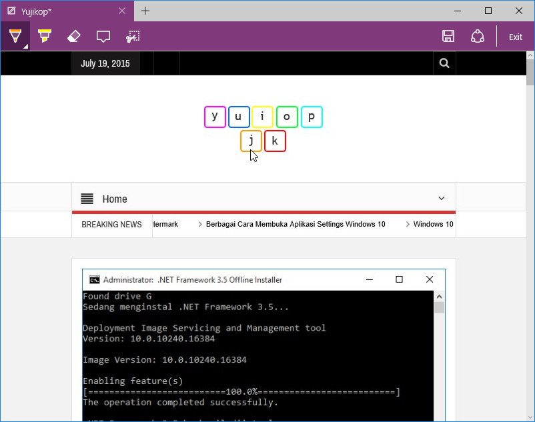Image resolution: width=535 pixels, height=422 pixels.
Task: Save the Web Note with disk icon
Action: pos(448,36)
